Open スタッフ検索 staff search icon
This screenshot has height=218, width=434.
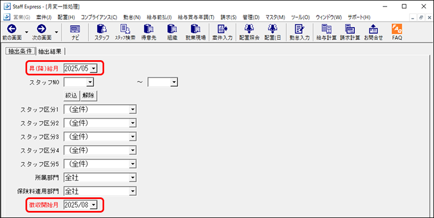pyautogui.click(x=124, y=29)
